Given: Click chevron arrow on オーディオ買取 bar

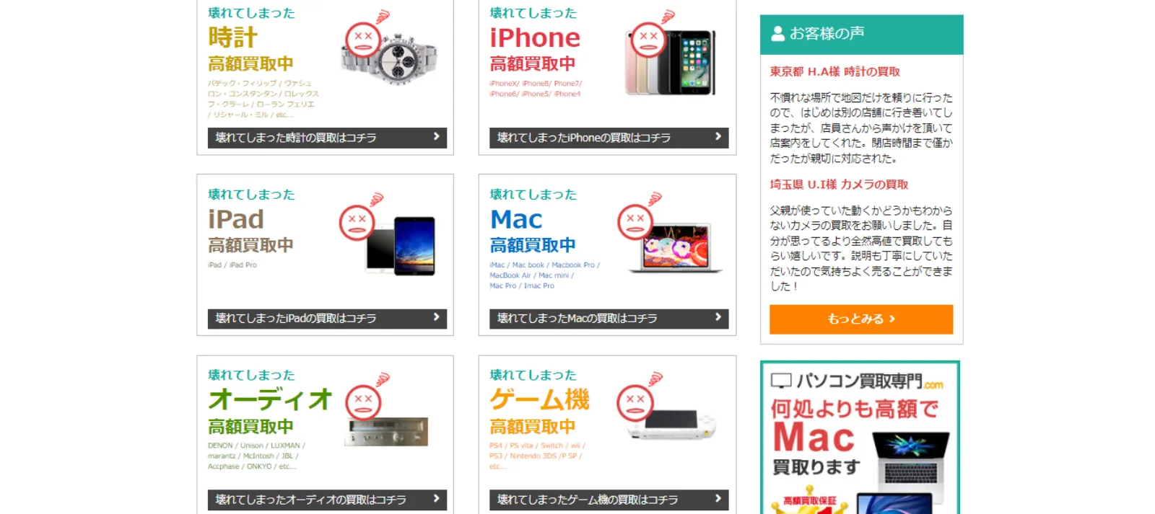Looking at the screenshot, I should pos(436,498).
